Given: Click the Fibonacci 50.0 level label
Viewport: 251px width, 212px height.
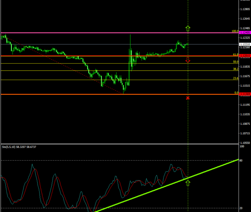Looking at the screenshot, I should tap(235, 62).
